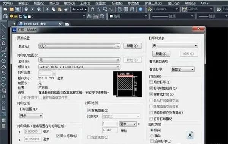228x144 pixels.
Task: Toggle the 按样式打印 checkbox
Action: (151, 94)
